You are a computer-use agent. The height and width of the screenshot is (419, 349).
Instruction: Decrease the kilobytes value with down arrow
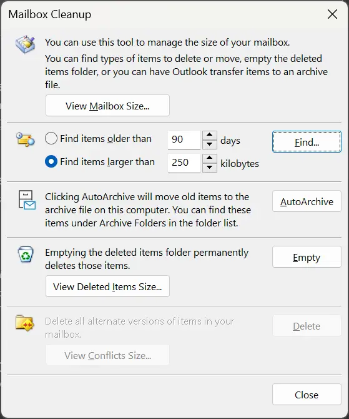[x=210, y=168]
